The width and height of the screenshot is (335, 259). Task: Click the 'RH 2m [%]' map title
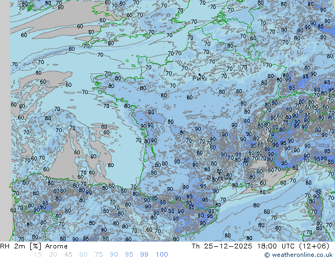[x=21, y=246]
